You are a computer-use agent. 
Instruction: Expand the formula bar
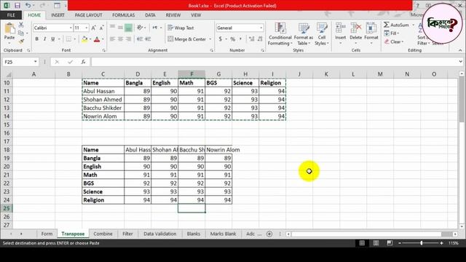point(460,62)
